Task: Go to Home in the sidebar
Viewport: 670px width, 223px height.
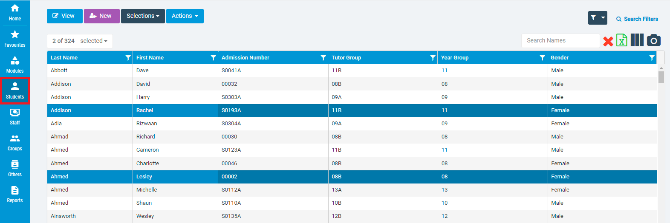Action: click(x=15, y=13)
